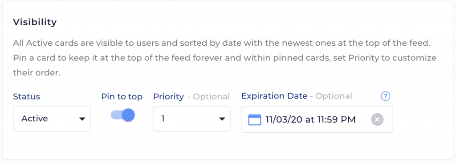Click the Priority dropdown caret

pyautogui.click(x=222, y=119)
